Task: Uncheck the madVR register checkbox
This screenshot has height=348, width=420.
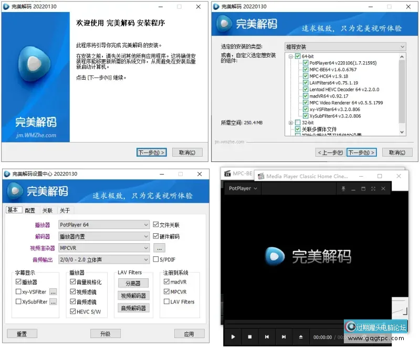Action: 166,281
